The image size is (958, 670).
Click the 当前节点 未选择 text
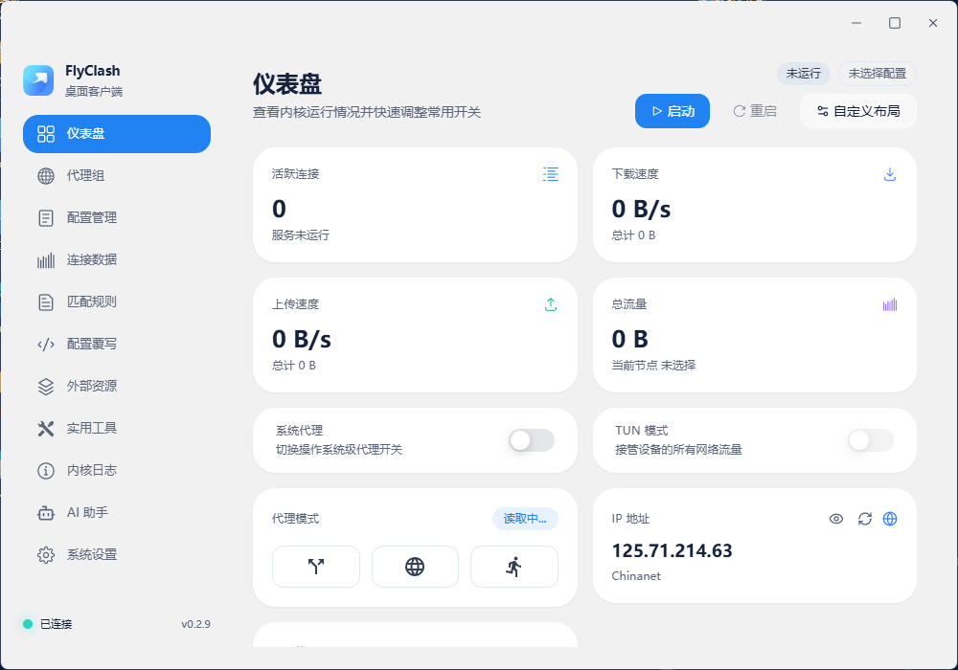click(653, 365)
